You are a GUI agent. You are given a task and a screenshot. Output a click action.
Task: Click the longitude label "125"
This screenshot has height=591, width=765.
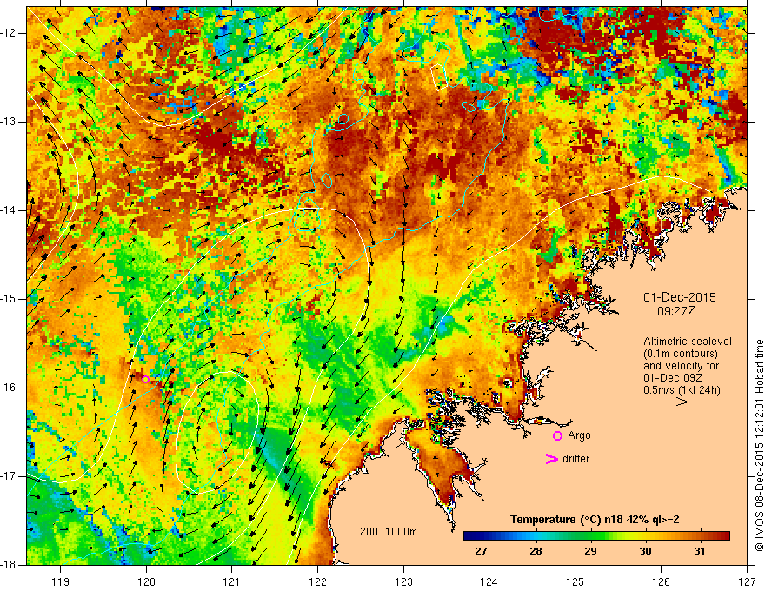[x=575, y=582]
